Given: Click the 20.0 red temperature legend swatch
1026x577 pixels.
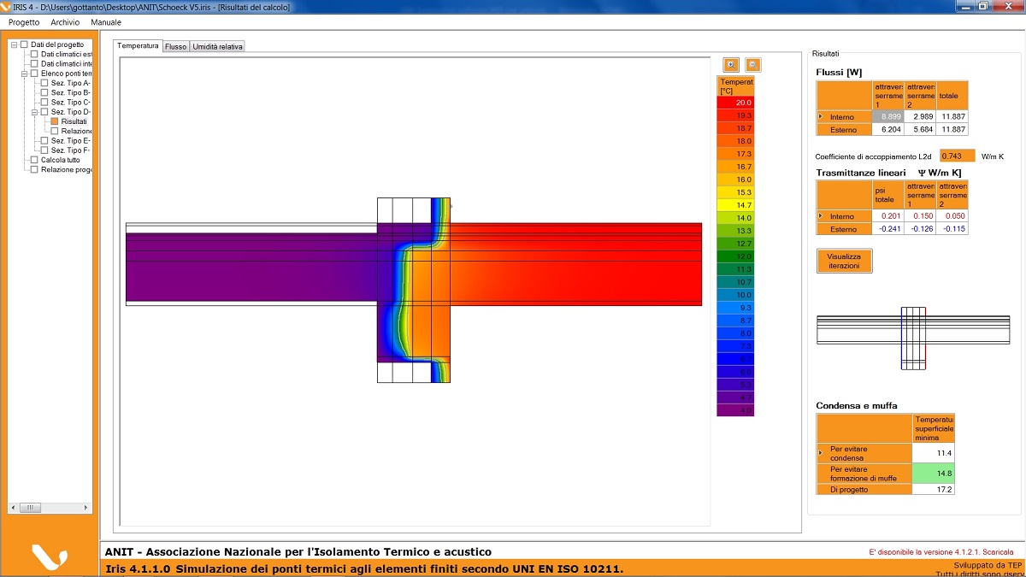Looking at the screenshot, I should (735, 103).
